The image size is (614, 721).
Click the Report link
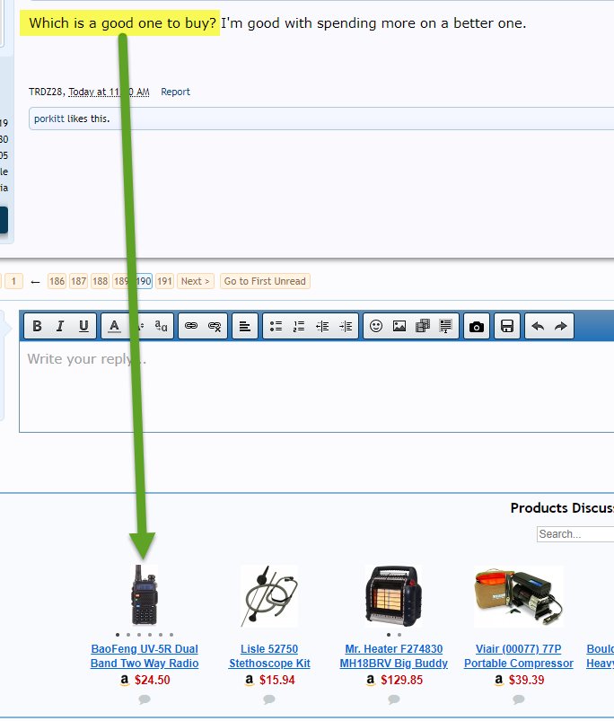coord(175,92)
